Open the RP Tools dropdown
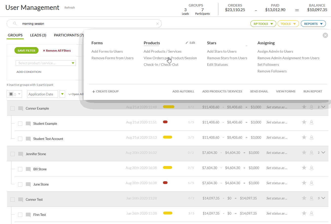This screenshot has width=331, height=224. click(263, 24)
